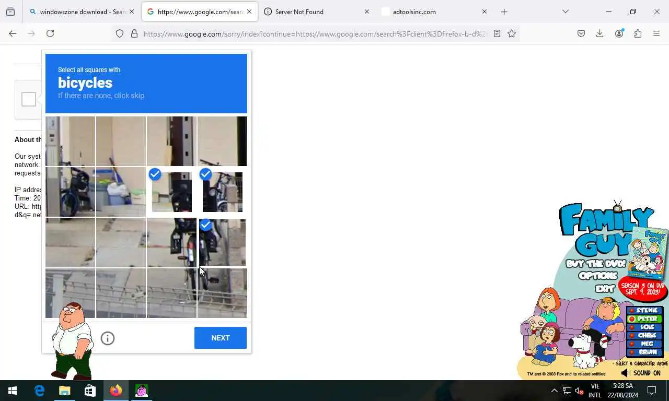This screenshot has width=669, height=401.
Task: Go back to the previous page
Action: pyautogui.click(x=13, y=33)
